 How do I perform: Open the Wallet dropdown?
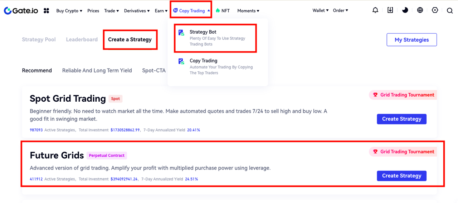(321, 10)
